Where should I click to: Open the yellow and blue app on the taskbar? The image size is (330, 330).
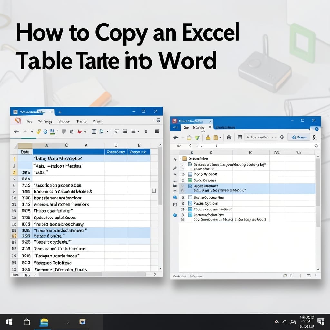click(x=44, y=322)
